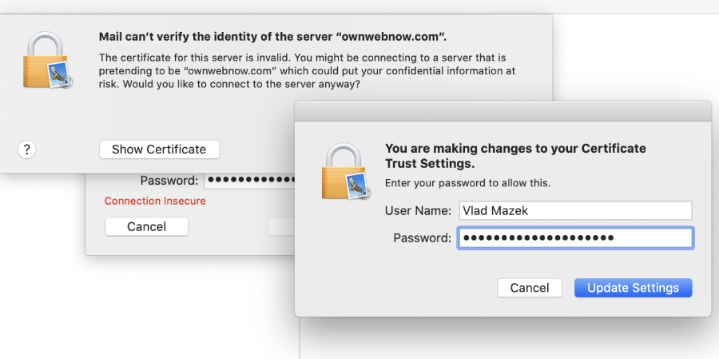Open the Show Certificate details
This screenshot has height=359, width=719.
159,150
